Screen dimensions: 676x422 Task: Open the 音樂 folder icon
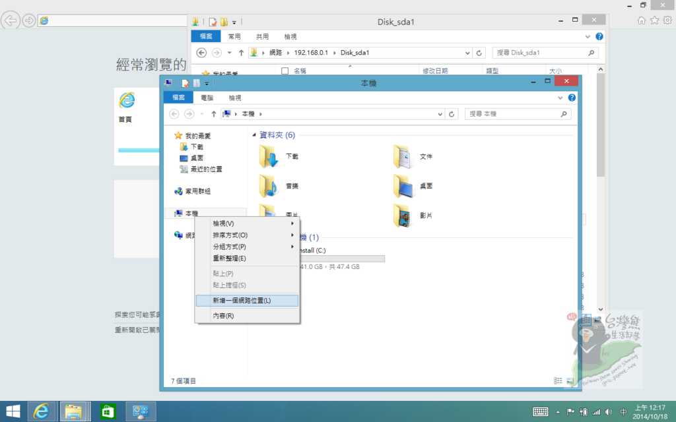[x=269, y=186]
